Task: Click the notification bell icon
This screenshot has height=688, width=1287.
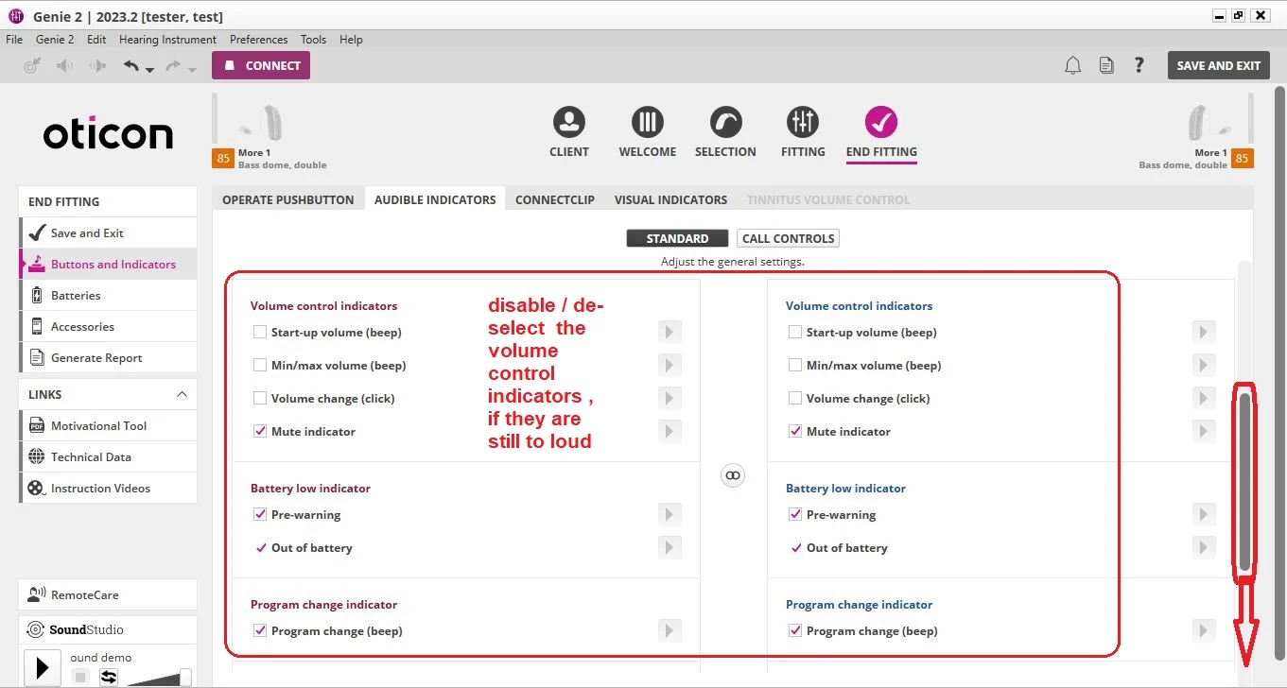Action: (x=1072, y=65)
